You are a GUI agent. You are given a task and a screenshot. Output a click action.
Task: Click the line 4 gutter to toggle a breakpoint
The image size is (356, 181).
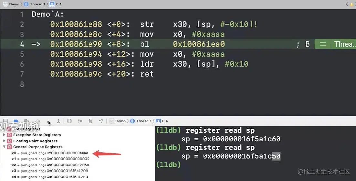click(x=22, y=44)
